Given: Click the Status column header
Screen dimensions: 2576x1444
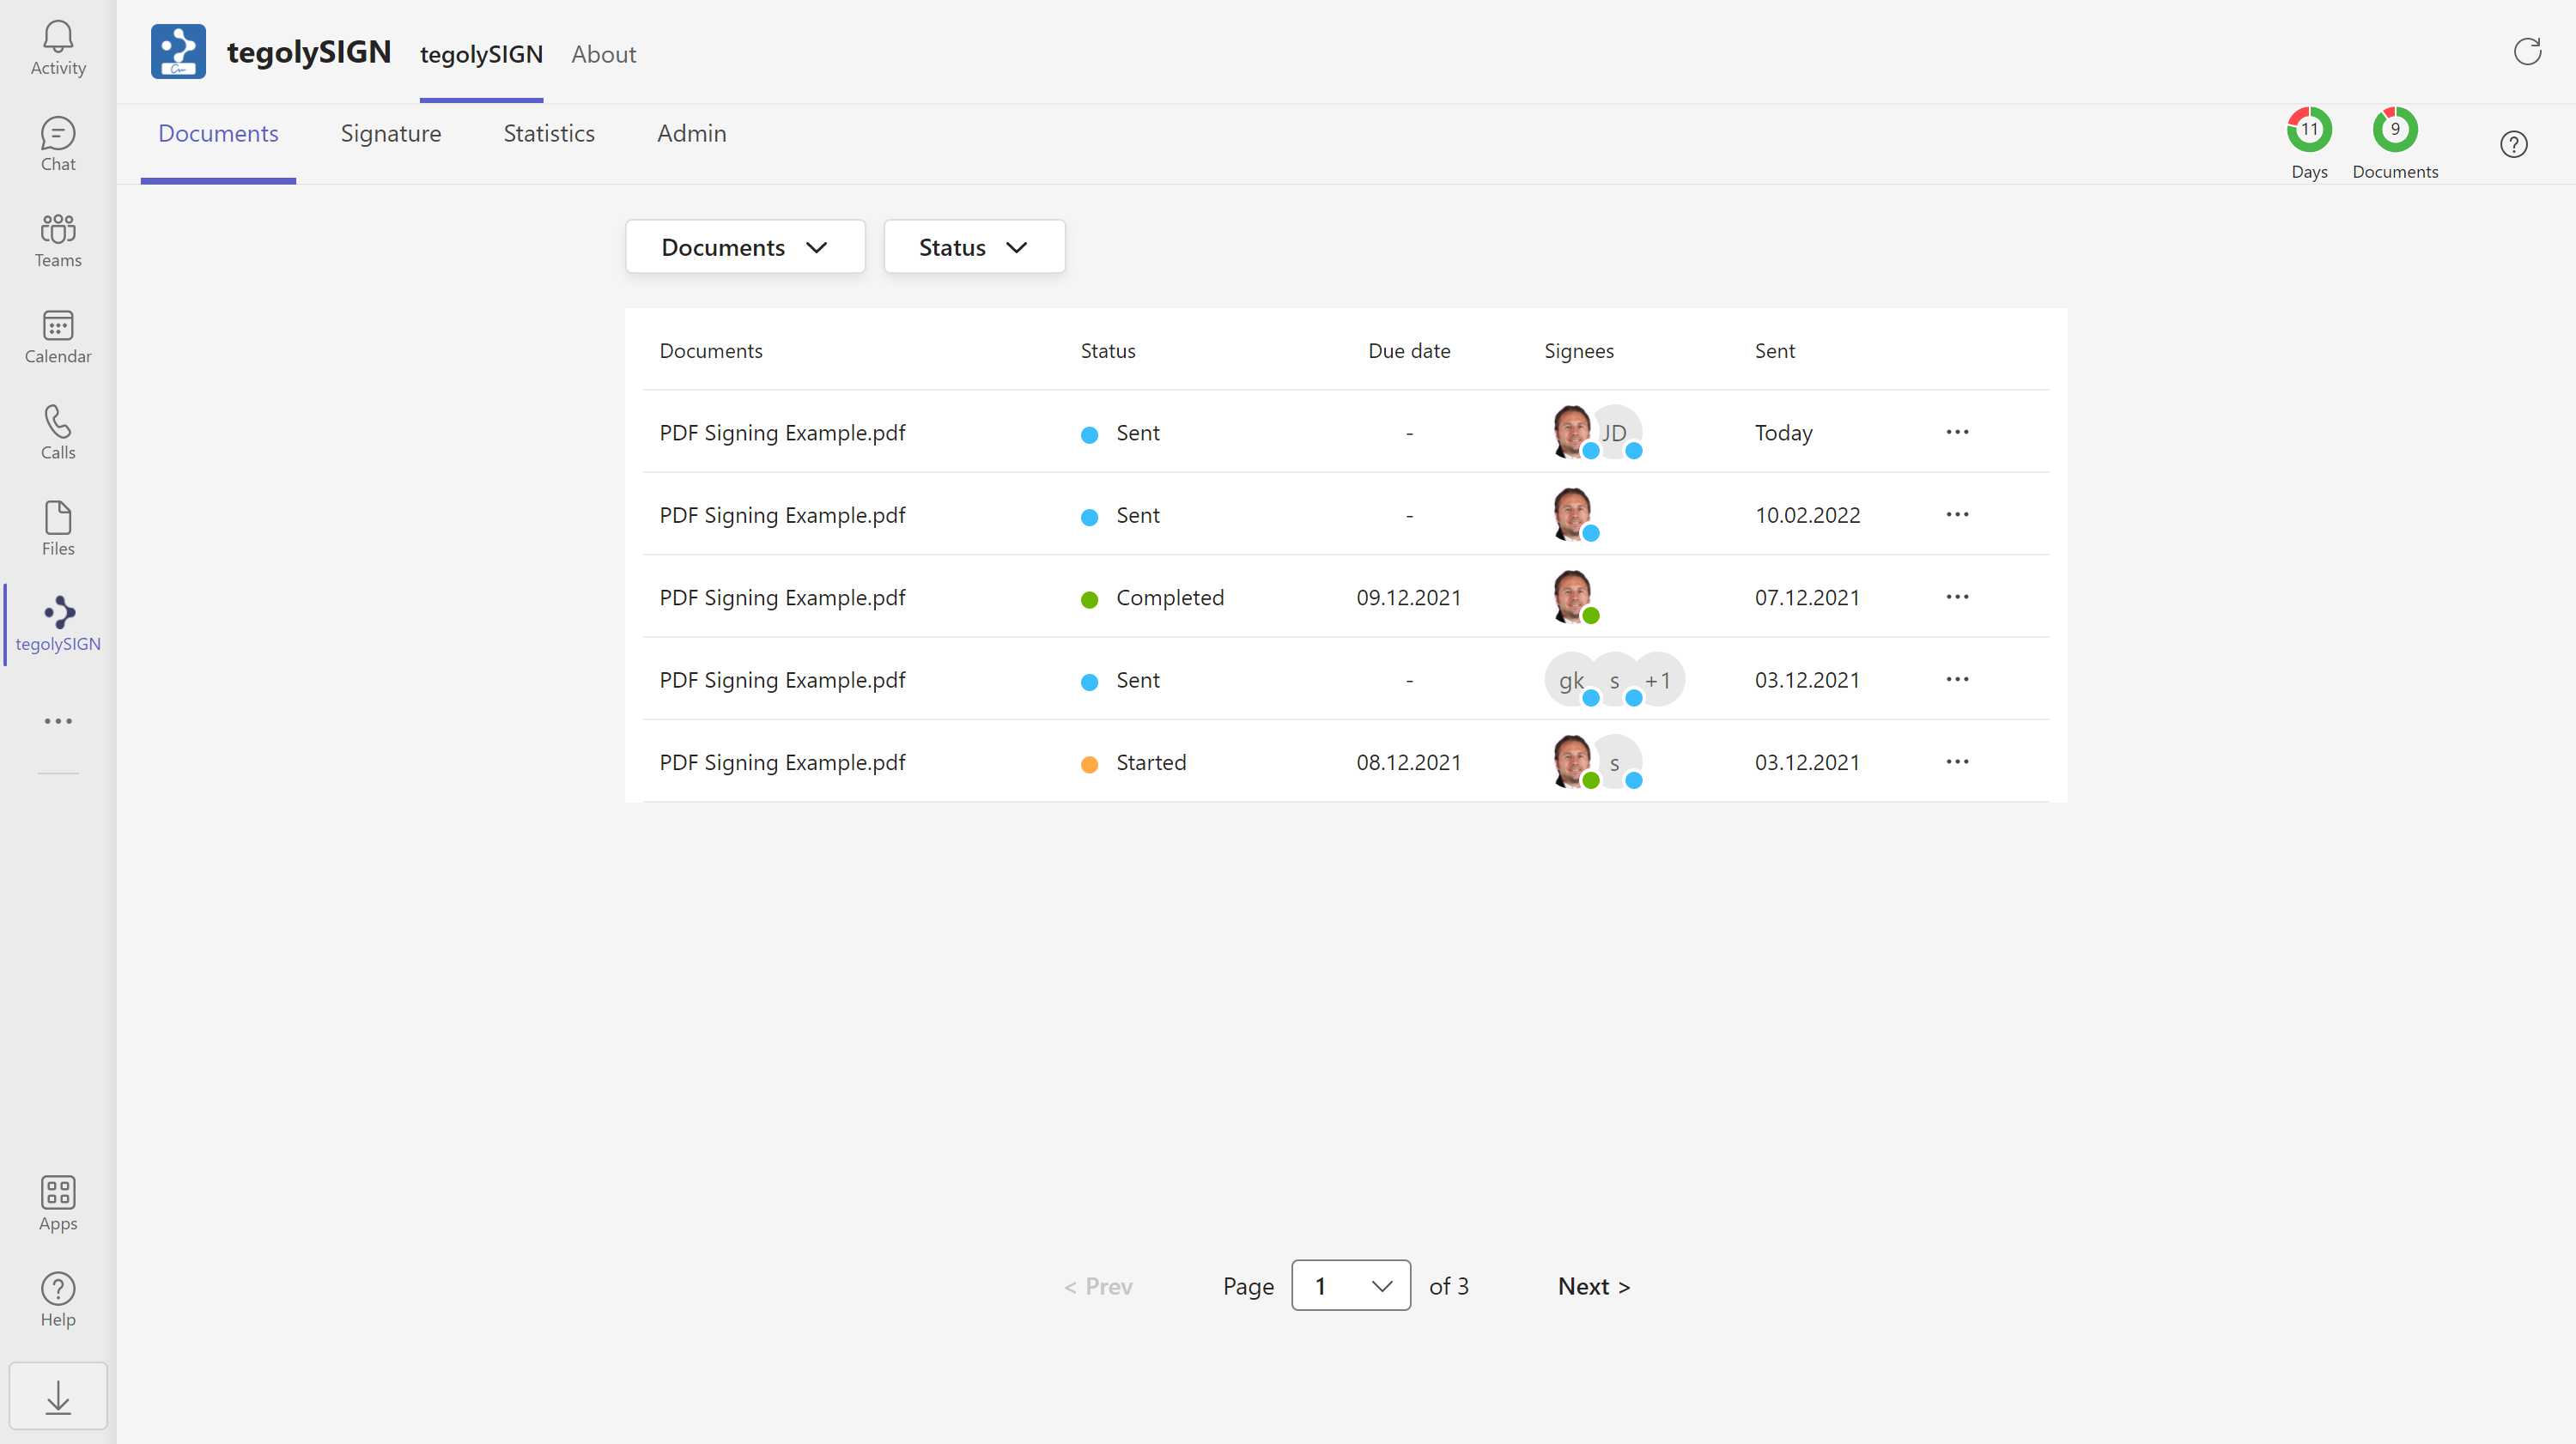Looking at the screenshot, I should [1108, 350].
